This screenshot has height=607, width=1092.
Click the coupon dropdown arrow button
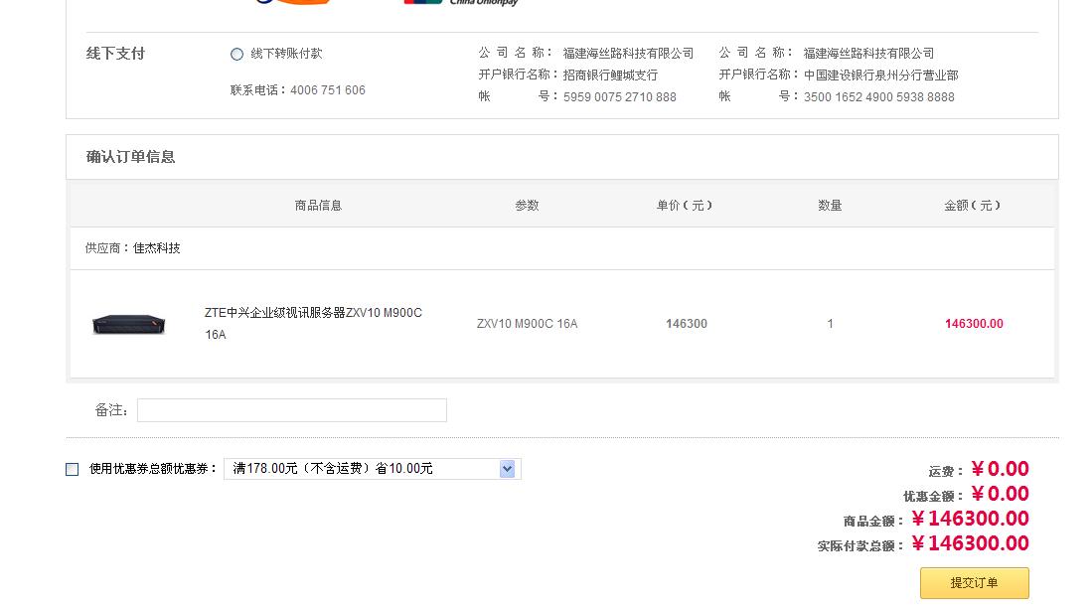pos(507,469)
